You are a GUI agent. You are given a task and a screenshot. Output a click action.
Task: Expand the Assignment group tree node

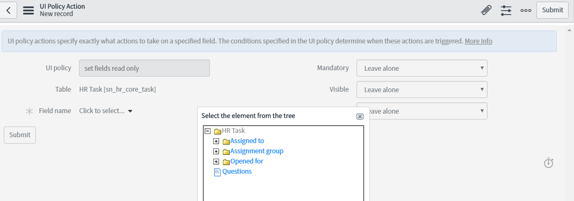(216, 151)
